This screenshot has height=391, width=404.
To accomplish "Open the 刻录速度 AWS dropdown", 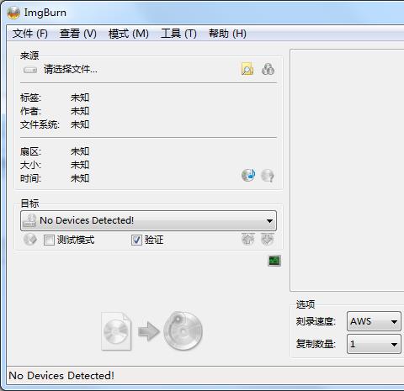I will (x=374, y=321).
